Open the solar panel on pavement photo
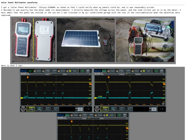The height and width of the screenshot is (140, 186). click(86, 40)
